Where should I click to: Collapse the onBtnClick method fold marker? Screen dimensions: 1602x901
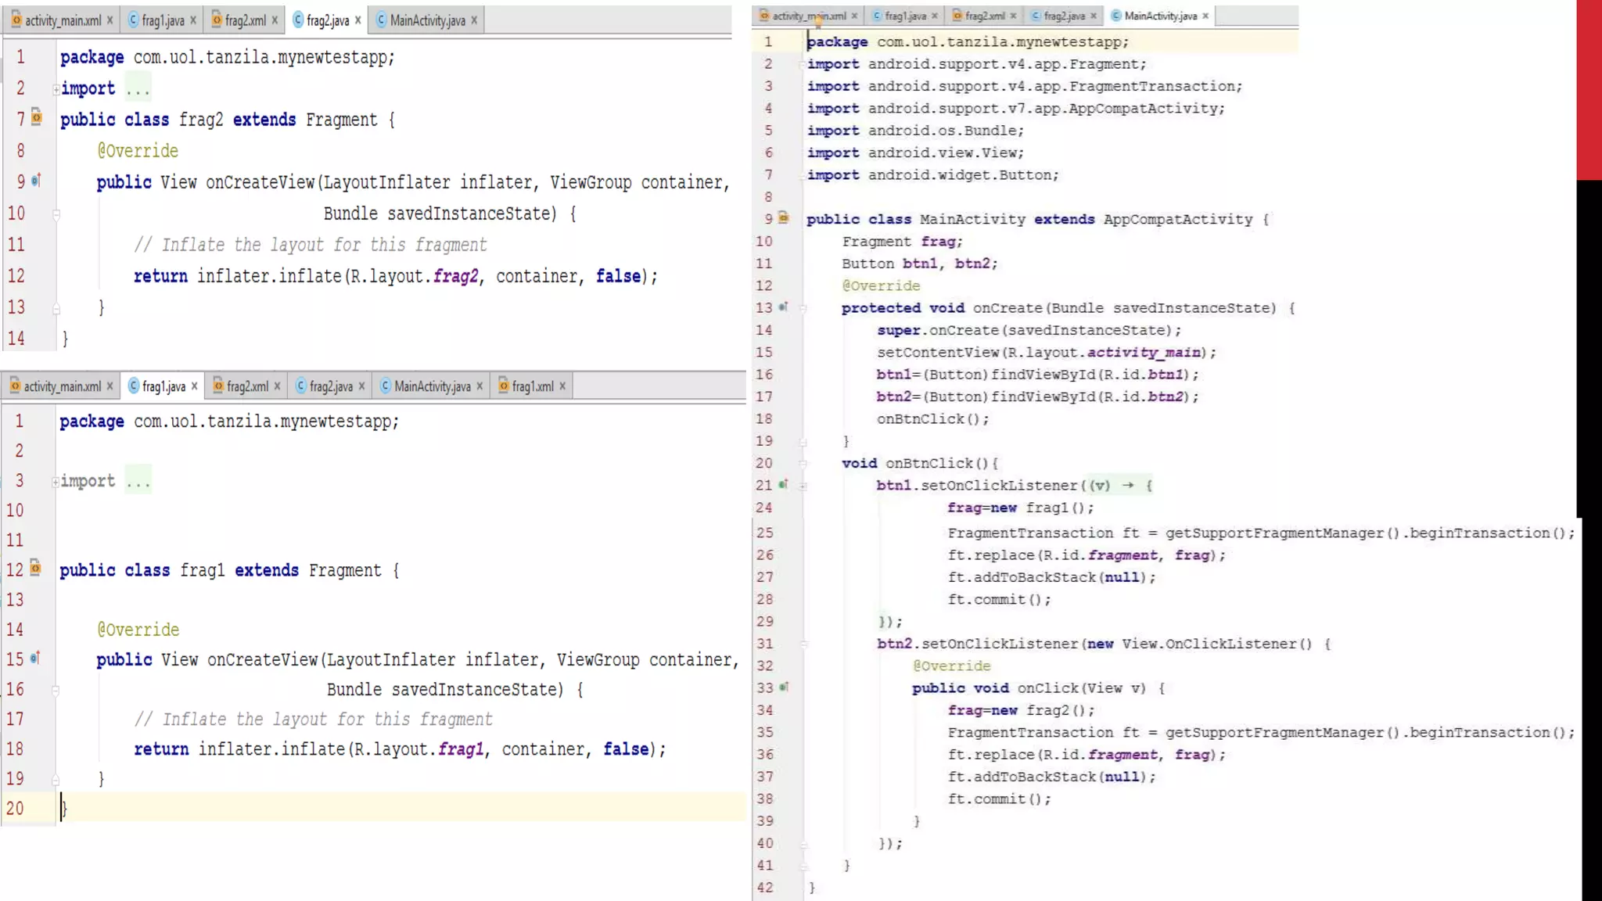[803, 464]
